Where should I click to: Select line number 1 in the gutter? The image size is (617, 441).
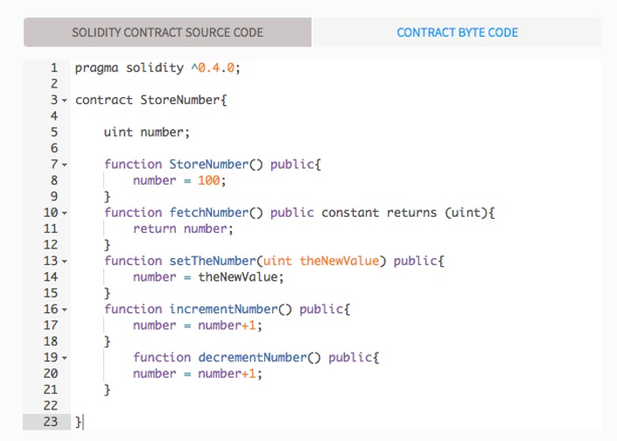click(x=54, y=68)
